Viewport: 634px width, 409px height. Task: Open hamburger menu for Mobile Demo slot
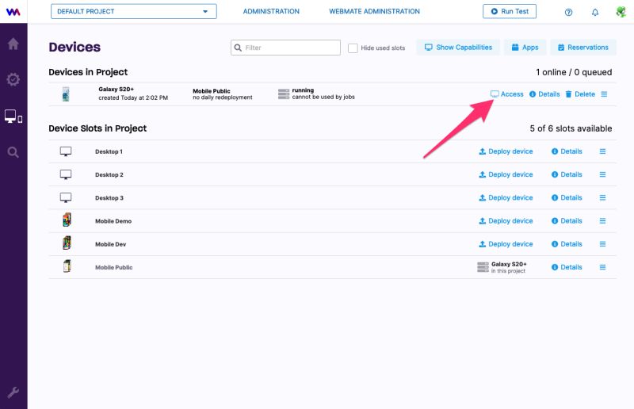coord(602,221)
